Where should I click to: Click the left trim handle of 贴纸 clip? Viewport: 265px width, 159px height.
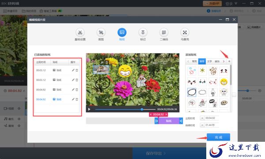tap(157, 121)
